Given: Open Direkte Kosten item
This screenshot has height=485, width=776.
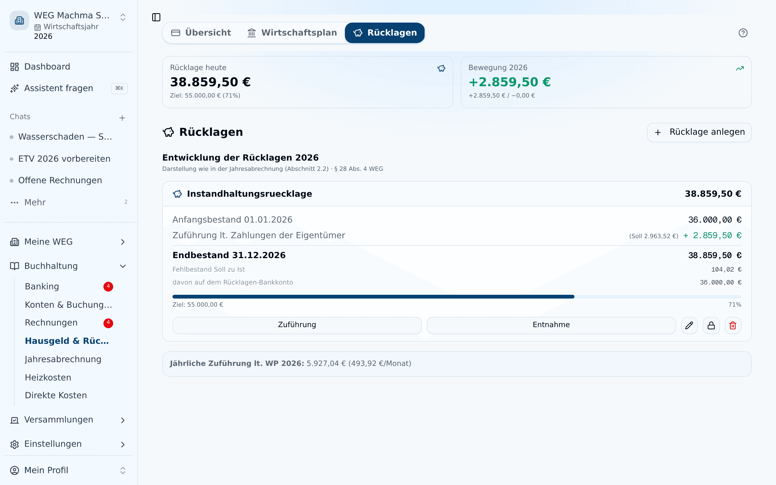Looking at the screenshot, I should coord(69,396).
